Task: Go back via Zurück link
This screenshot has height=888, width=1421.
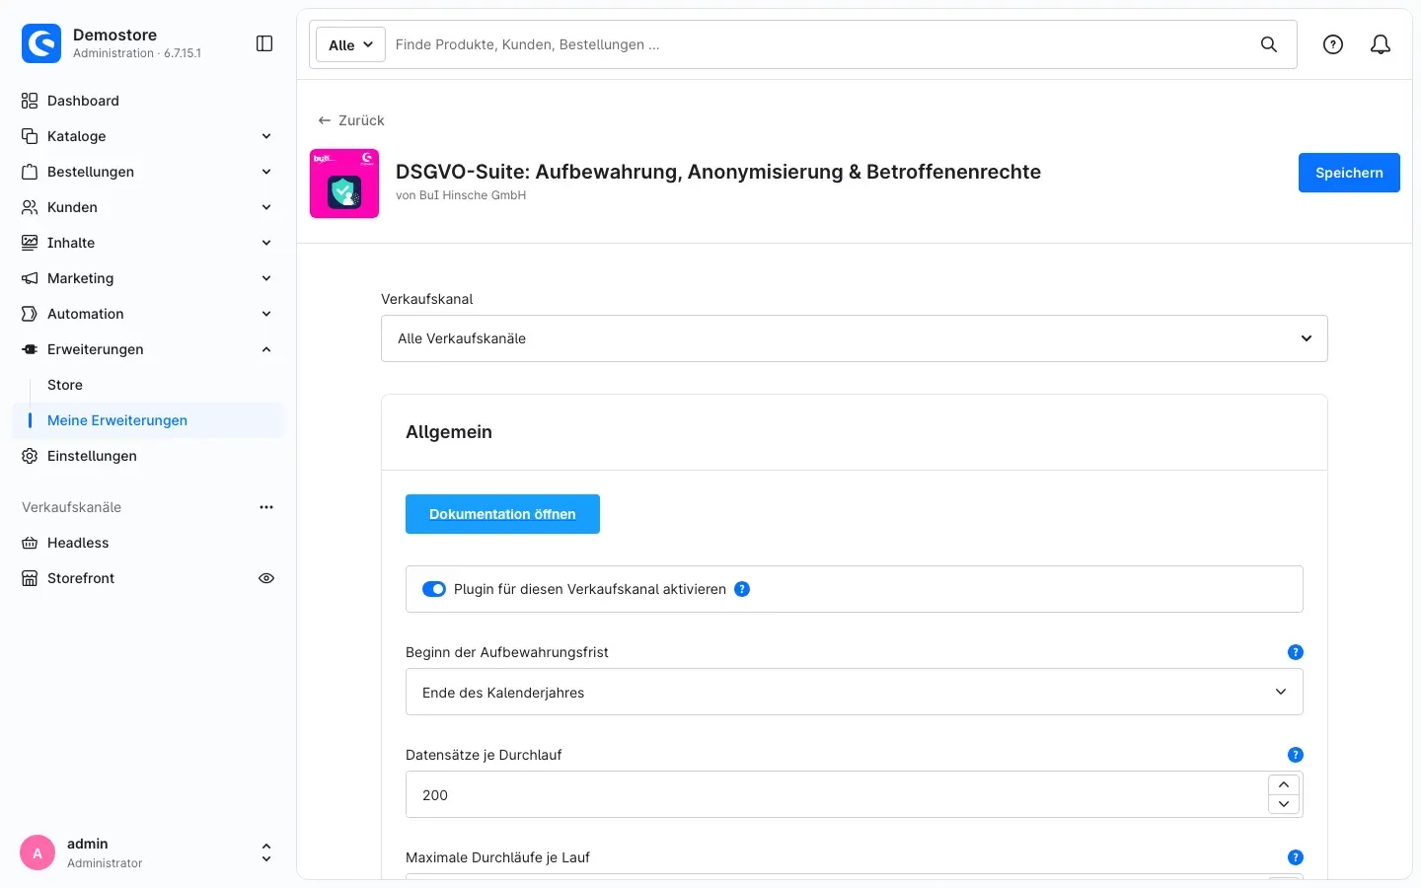Action: click(x=351, y=120)
